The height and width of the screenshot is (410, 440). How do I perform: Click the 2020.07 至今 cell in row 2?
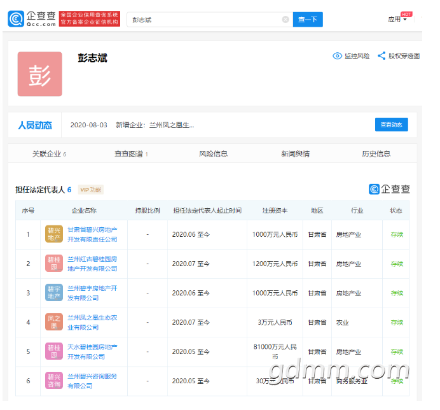click(x=191, y=264)
